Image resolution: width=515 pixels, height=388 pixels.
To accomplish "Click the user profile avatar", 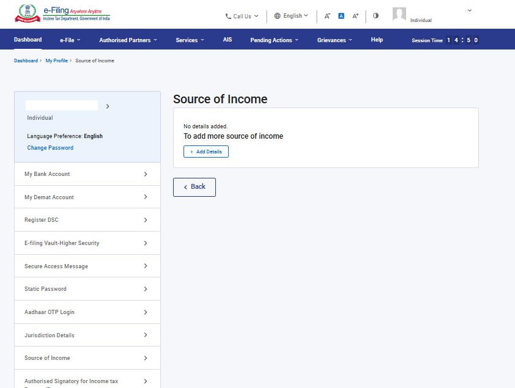I will pos(399,14).
